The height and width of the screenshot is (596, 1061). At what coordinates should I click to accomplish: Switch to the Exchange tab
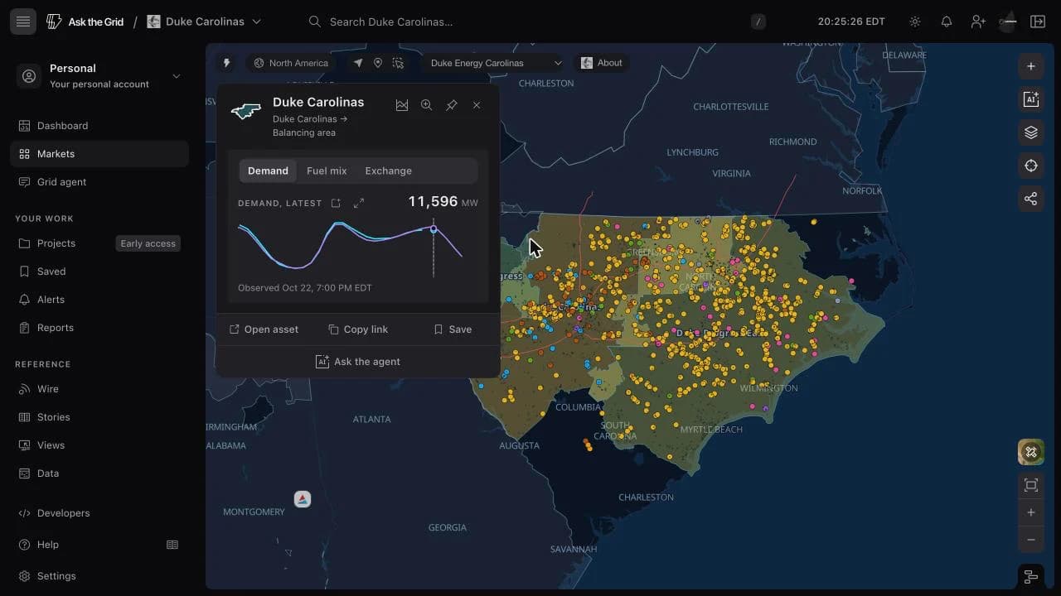(389, 171)
